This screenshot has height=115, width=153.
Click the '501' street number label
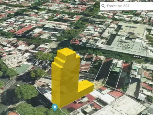pos(19,35)
